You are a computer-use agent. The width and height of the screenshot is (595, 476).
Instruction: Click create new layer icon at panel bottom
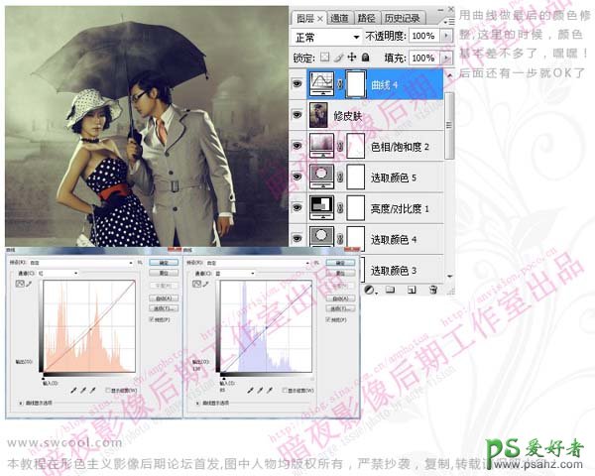click(412, 290)
